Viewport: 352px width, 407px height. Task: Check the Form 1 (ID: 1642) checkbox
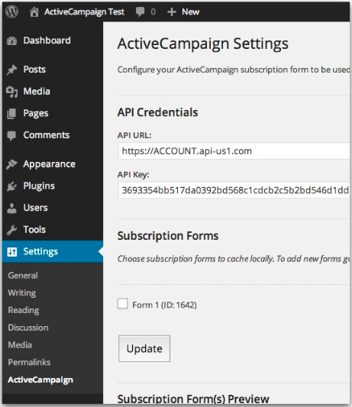122,303
